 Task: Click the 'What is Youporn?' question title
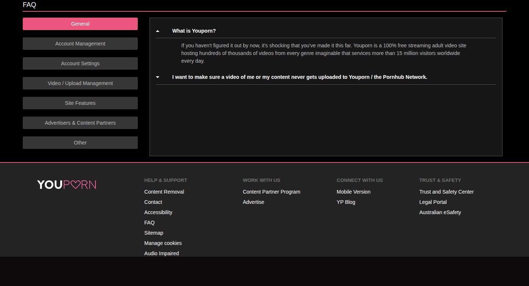point(194,31)
